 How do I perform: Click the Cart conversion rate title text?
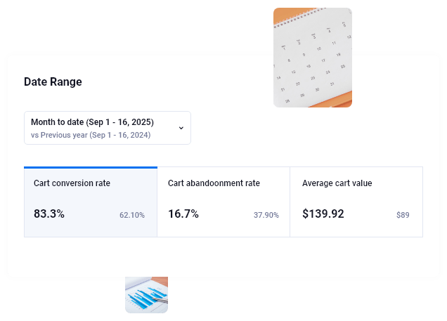[x=72, y=183]
